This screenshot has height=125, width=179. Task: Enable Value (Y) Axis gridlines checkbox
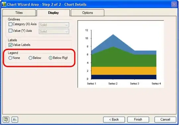pos(10,31)
